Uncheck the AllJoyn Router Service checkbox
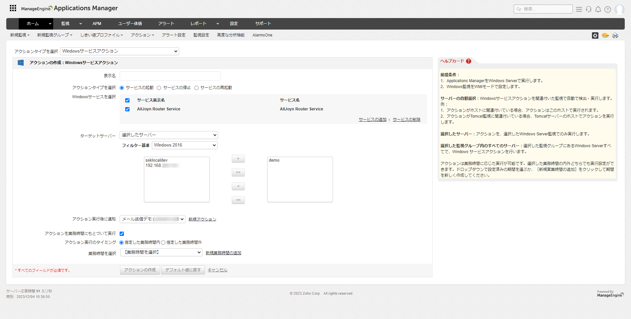The height and width of the screenshot is (319, 631). pos(127,109)
